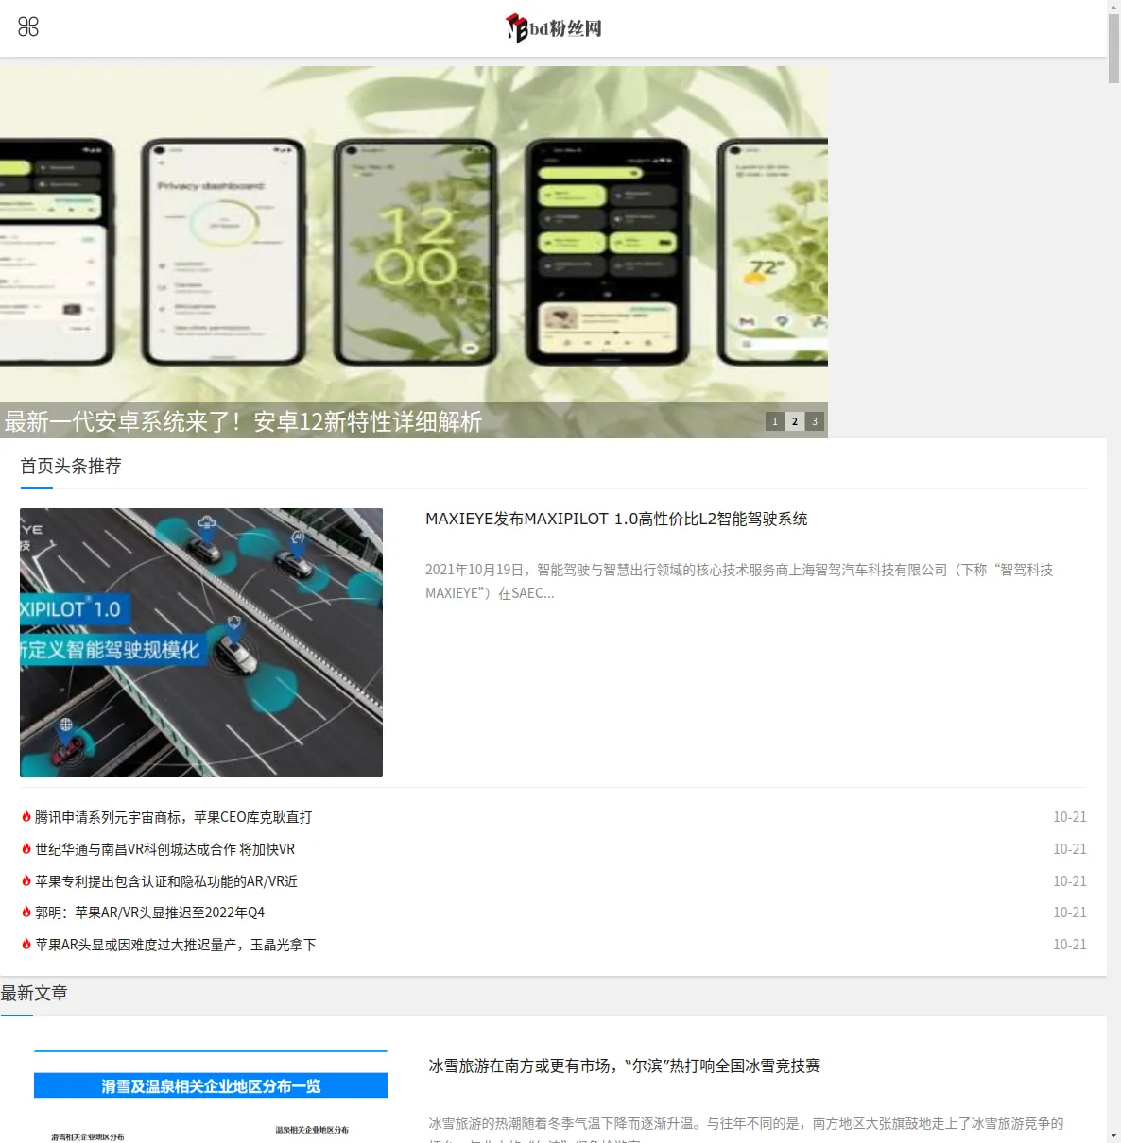This screenshot has width=1121, height=1143.
Task: Open headline 苹果专利提出包含认证和隐私功能的AR/VR近
Action: point(166,881)
